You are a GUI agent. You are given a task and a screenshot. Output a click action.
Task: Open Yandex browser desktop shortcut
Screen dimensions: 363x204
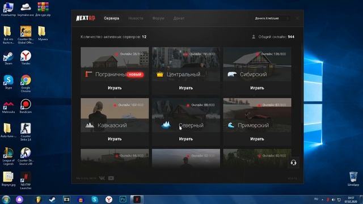click(26, 58)
